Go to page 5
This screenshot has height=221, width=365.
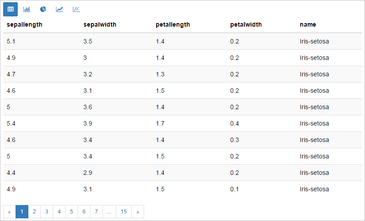(x=71, y=212)
